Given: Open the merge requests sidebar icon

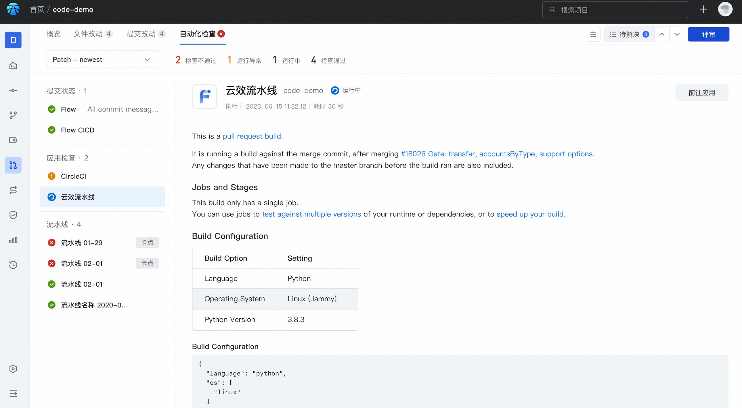Looking at the screenshot, I should pos(13,165).
